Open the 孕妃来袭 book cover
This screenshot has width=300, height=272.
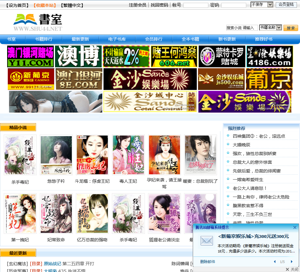click(164, 155)
